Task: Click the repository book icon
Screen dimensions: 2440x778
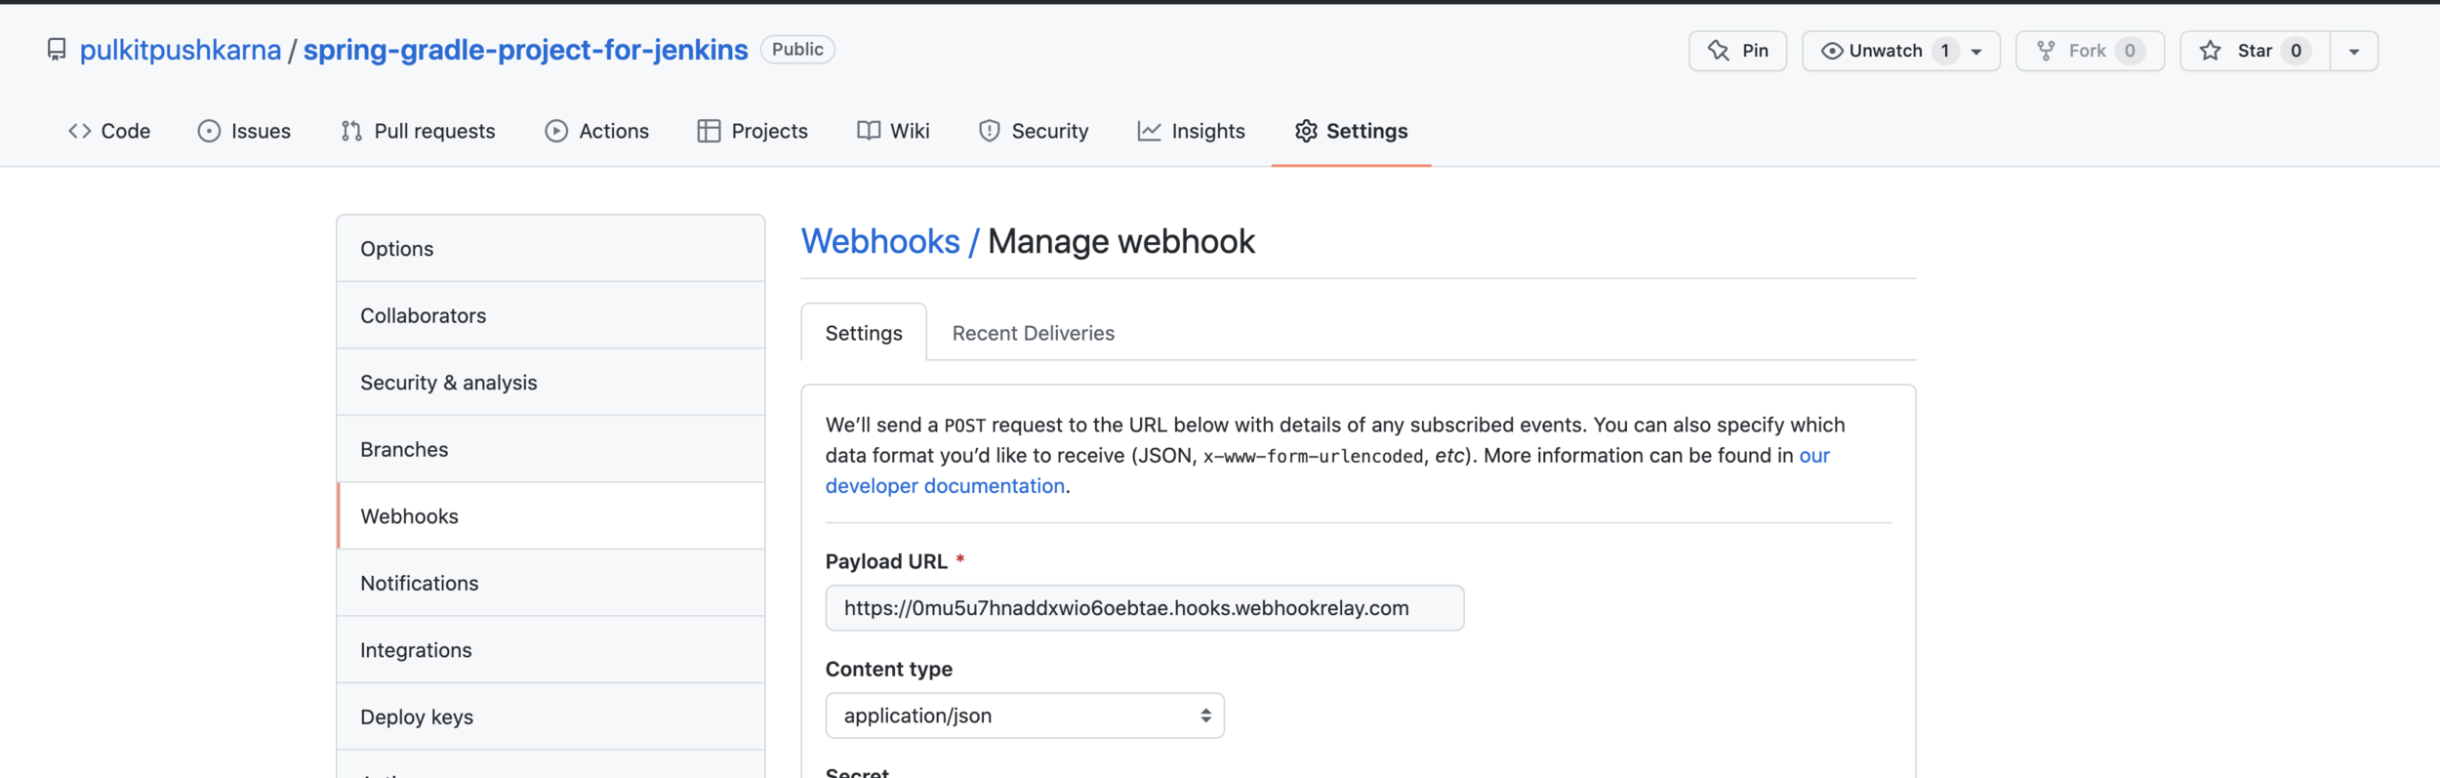Action: click(57, 50)
